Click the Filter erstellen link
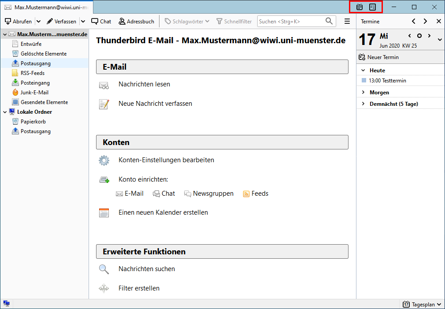Viewport: 445px width, 309px height. [139, 288]
